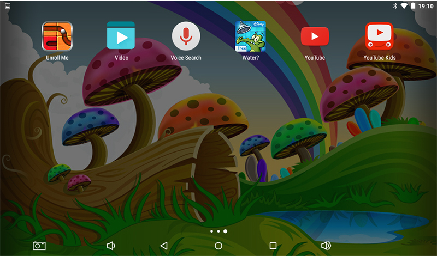The image size is (437, 256).
Task: Tap the Bluetooth status icon
Action: pos(395,6)
